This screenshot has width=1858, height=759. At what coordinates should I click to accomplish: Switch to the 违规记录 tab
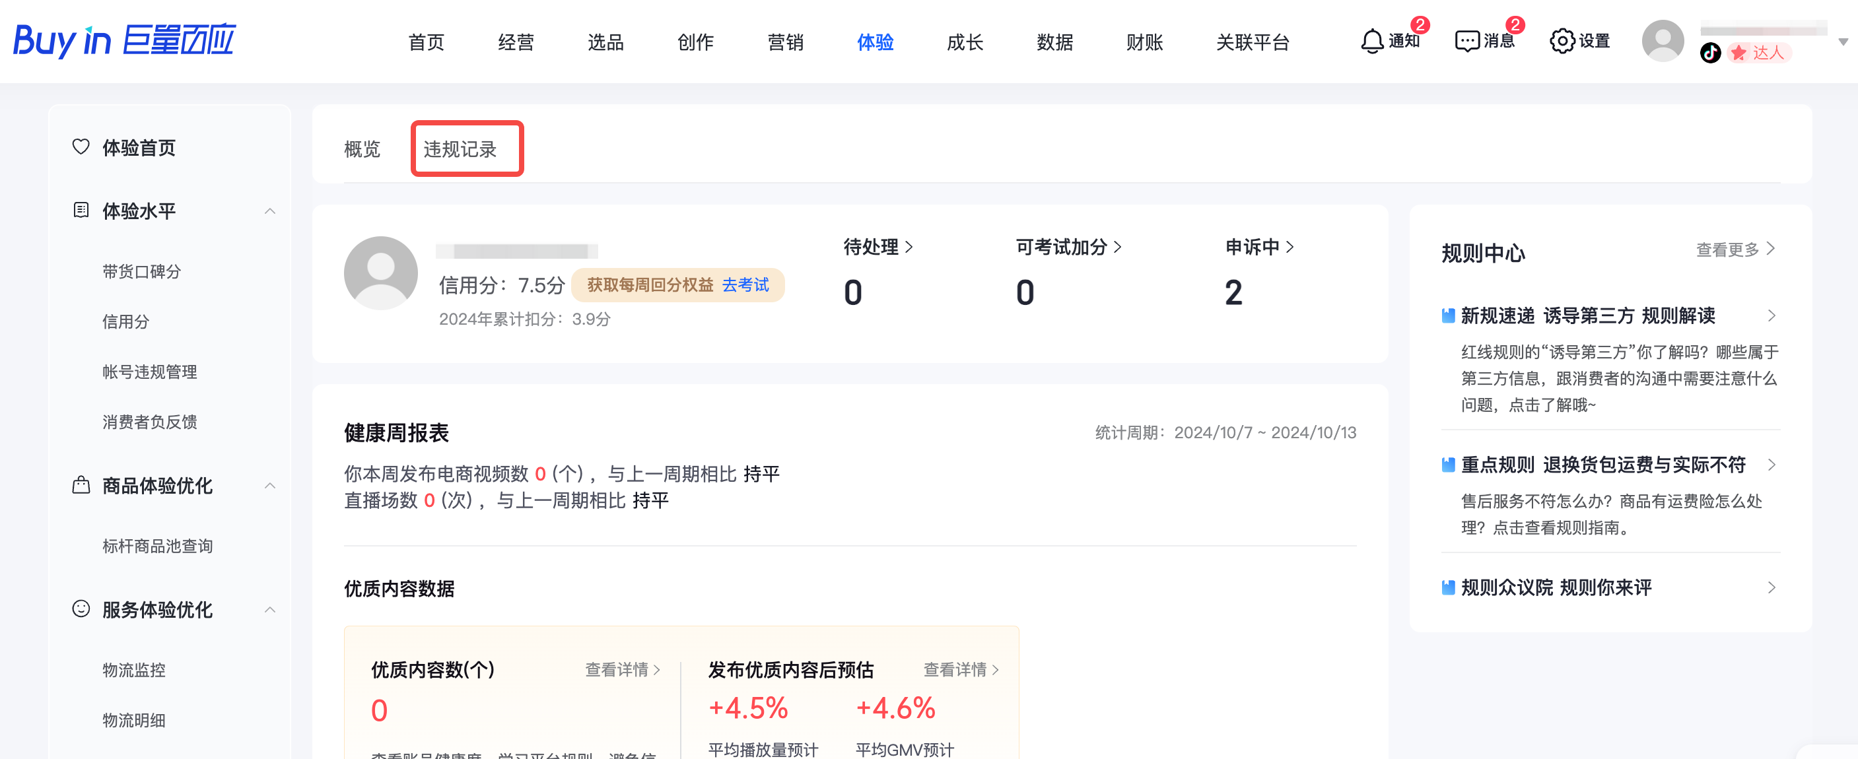[460, 149]
